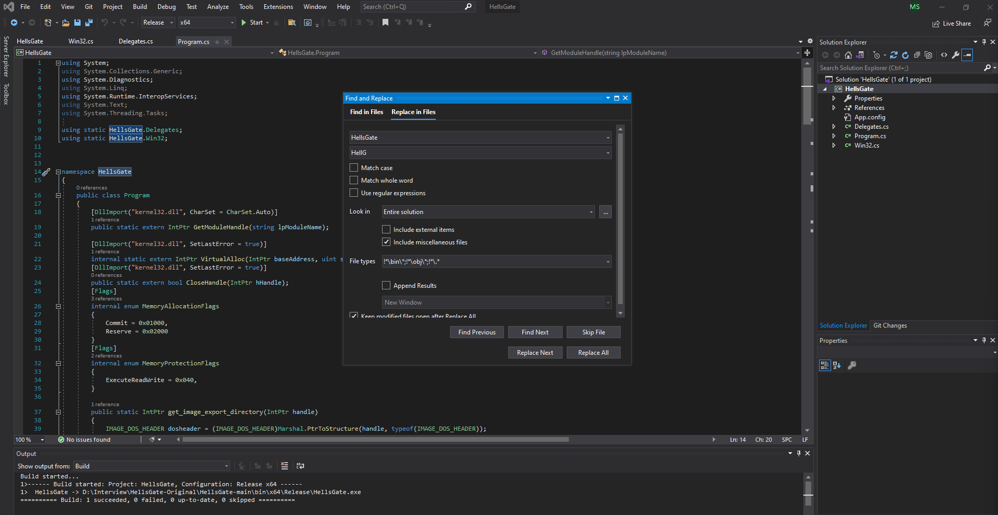Click the Home icon in Solution Explorer
Image resolution: width=998 pixels, height=515 pixels.
(x=848, y=55)
